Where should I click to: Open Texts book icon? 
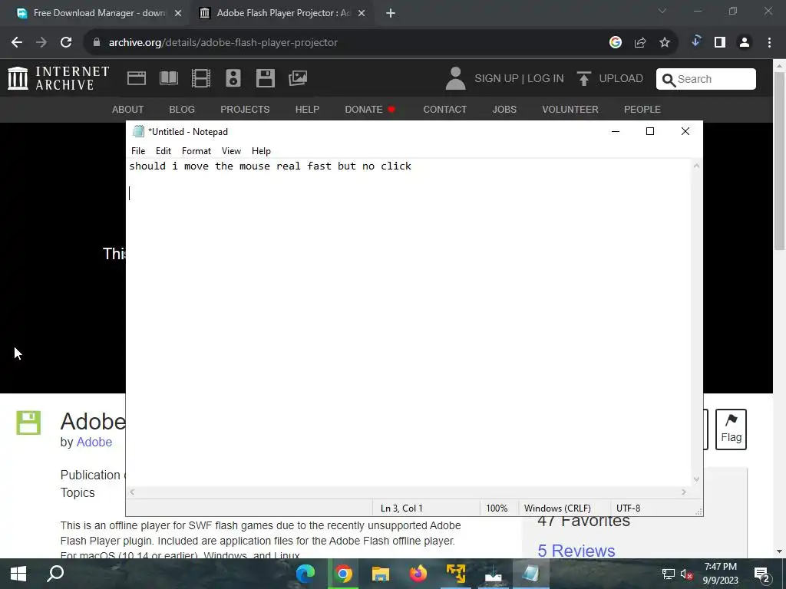click(x=168, y=78)
